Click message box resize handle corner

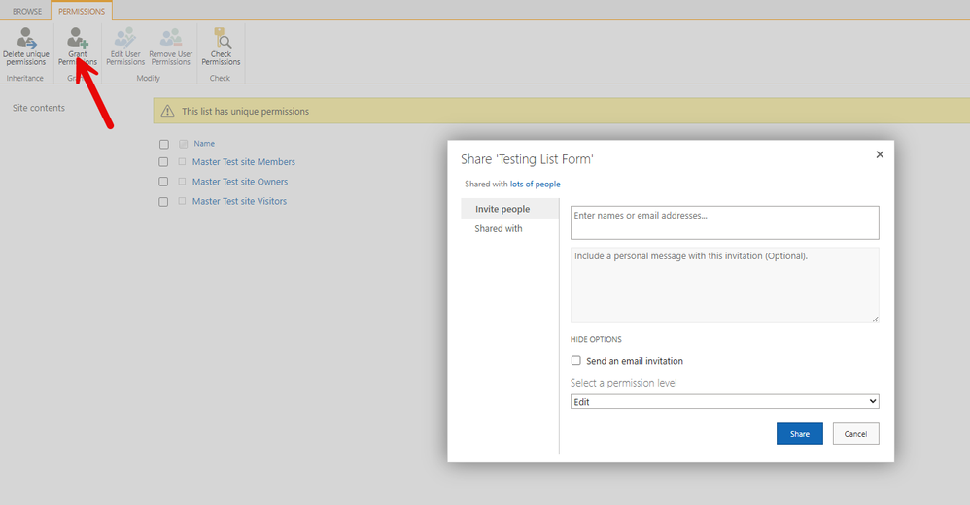point(875,319)
